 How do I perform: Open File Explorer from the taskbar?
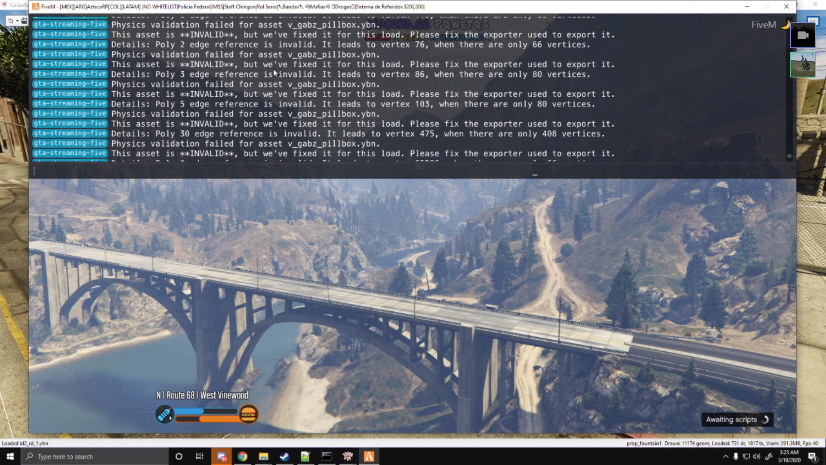pyautogui.click(x=263, y=456)
